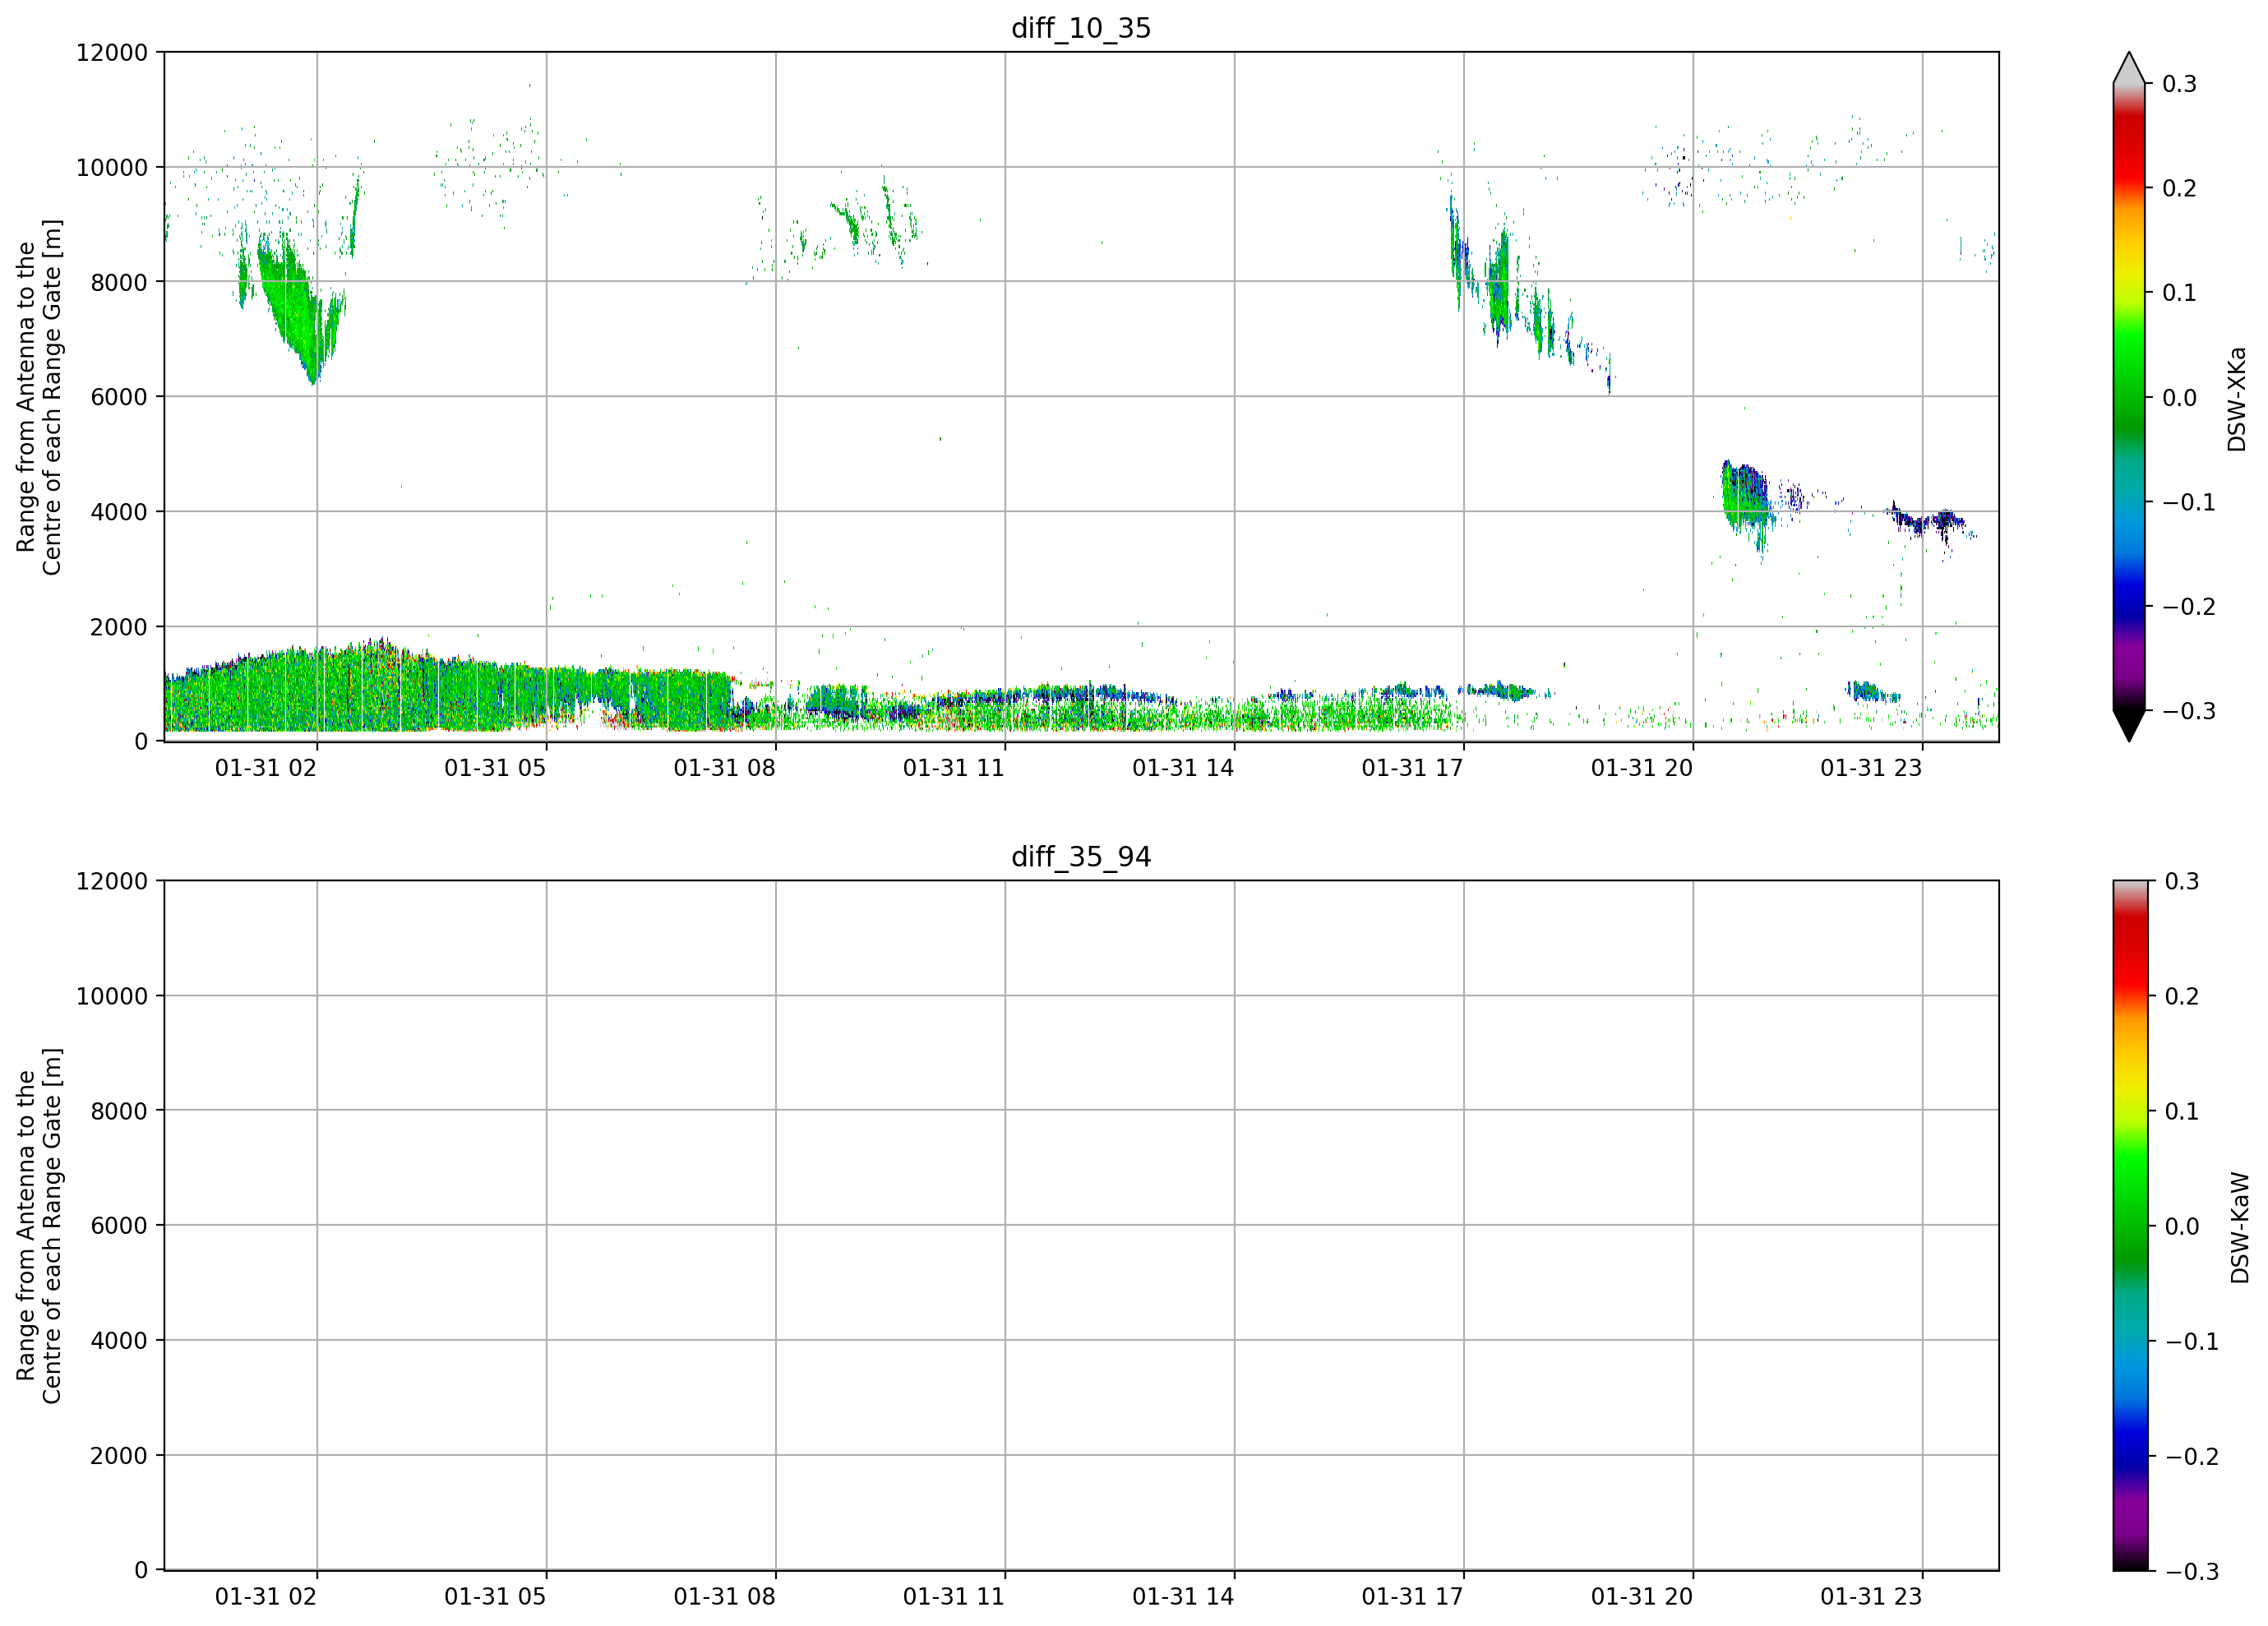
Task: Click '01-31 08' tick under diff_35_94 plot
Action: [724, 1597]
